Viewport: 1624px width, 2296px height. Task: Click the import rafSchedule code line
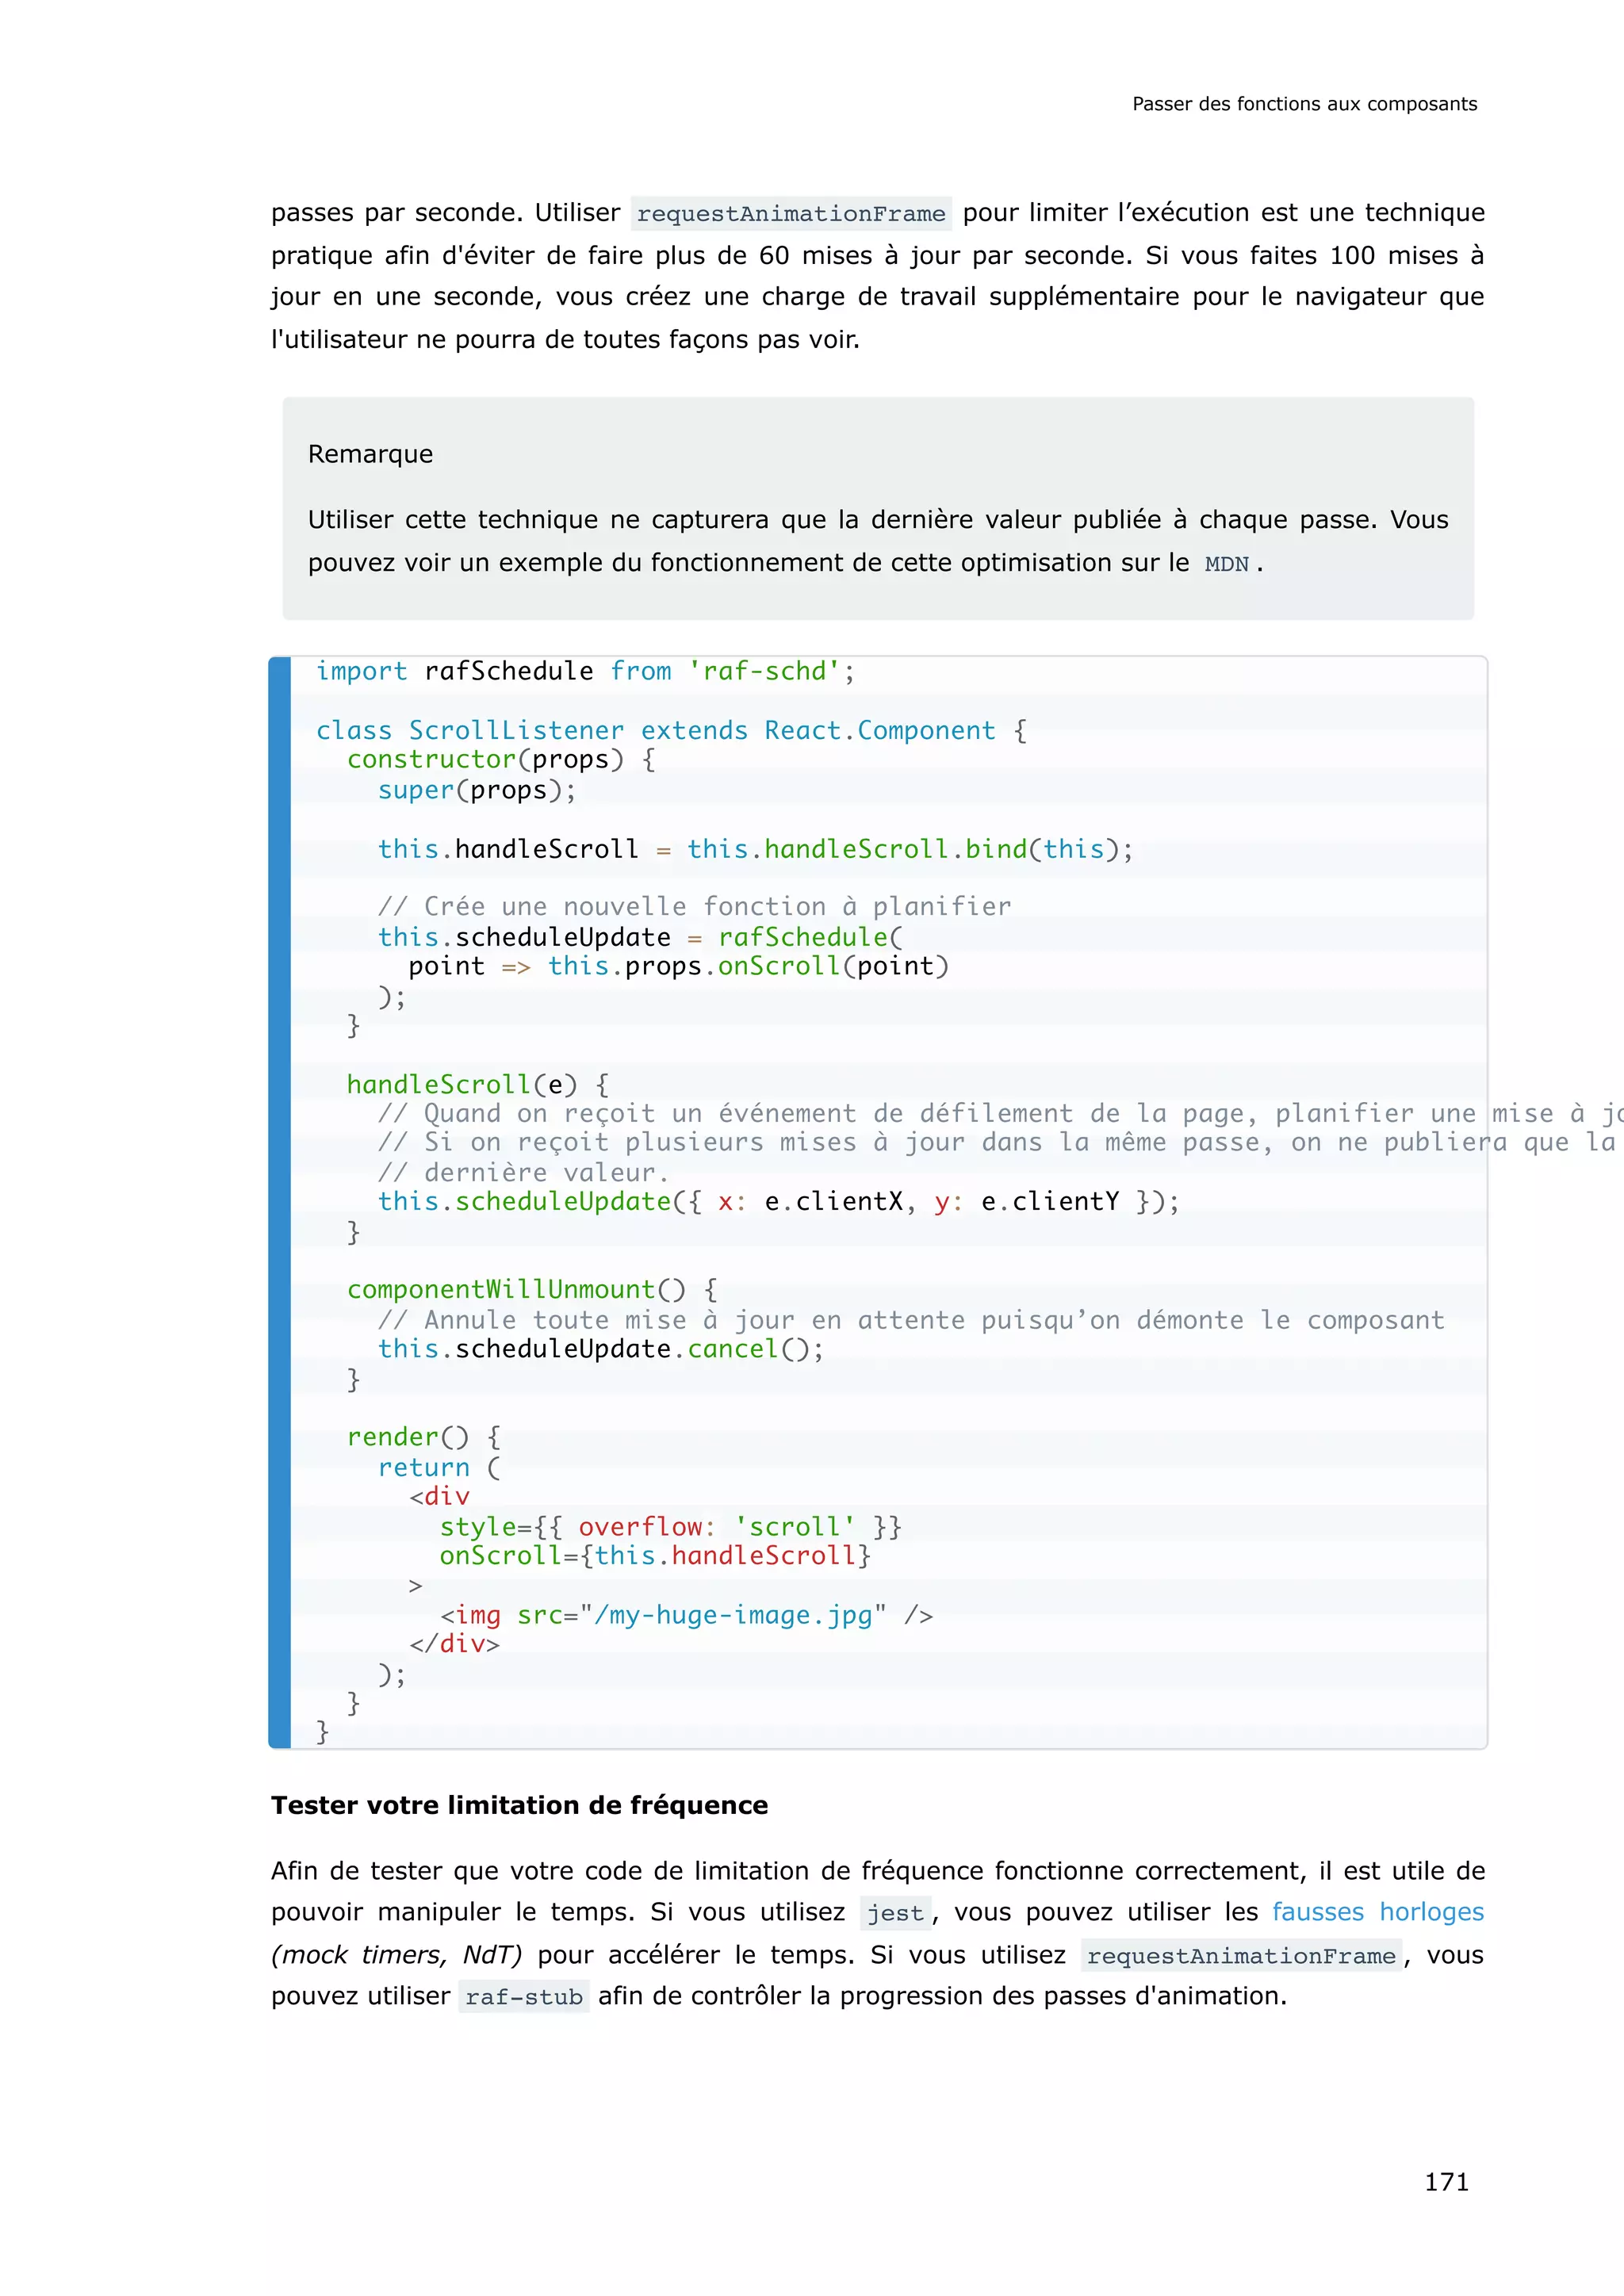[585, 671]
